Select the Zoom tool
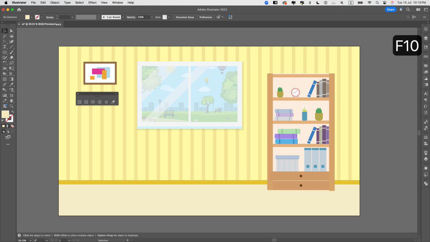This screenshot has height=242, width=430. pyautogui.click(x=11, y=106)
